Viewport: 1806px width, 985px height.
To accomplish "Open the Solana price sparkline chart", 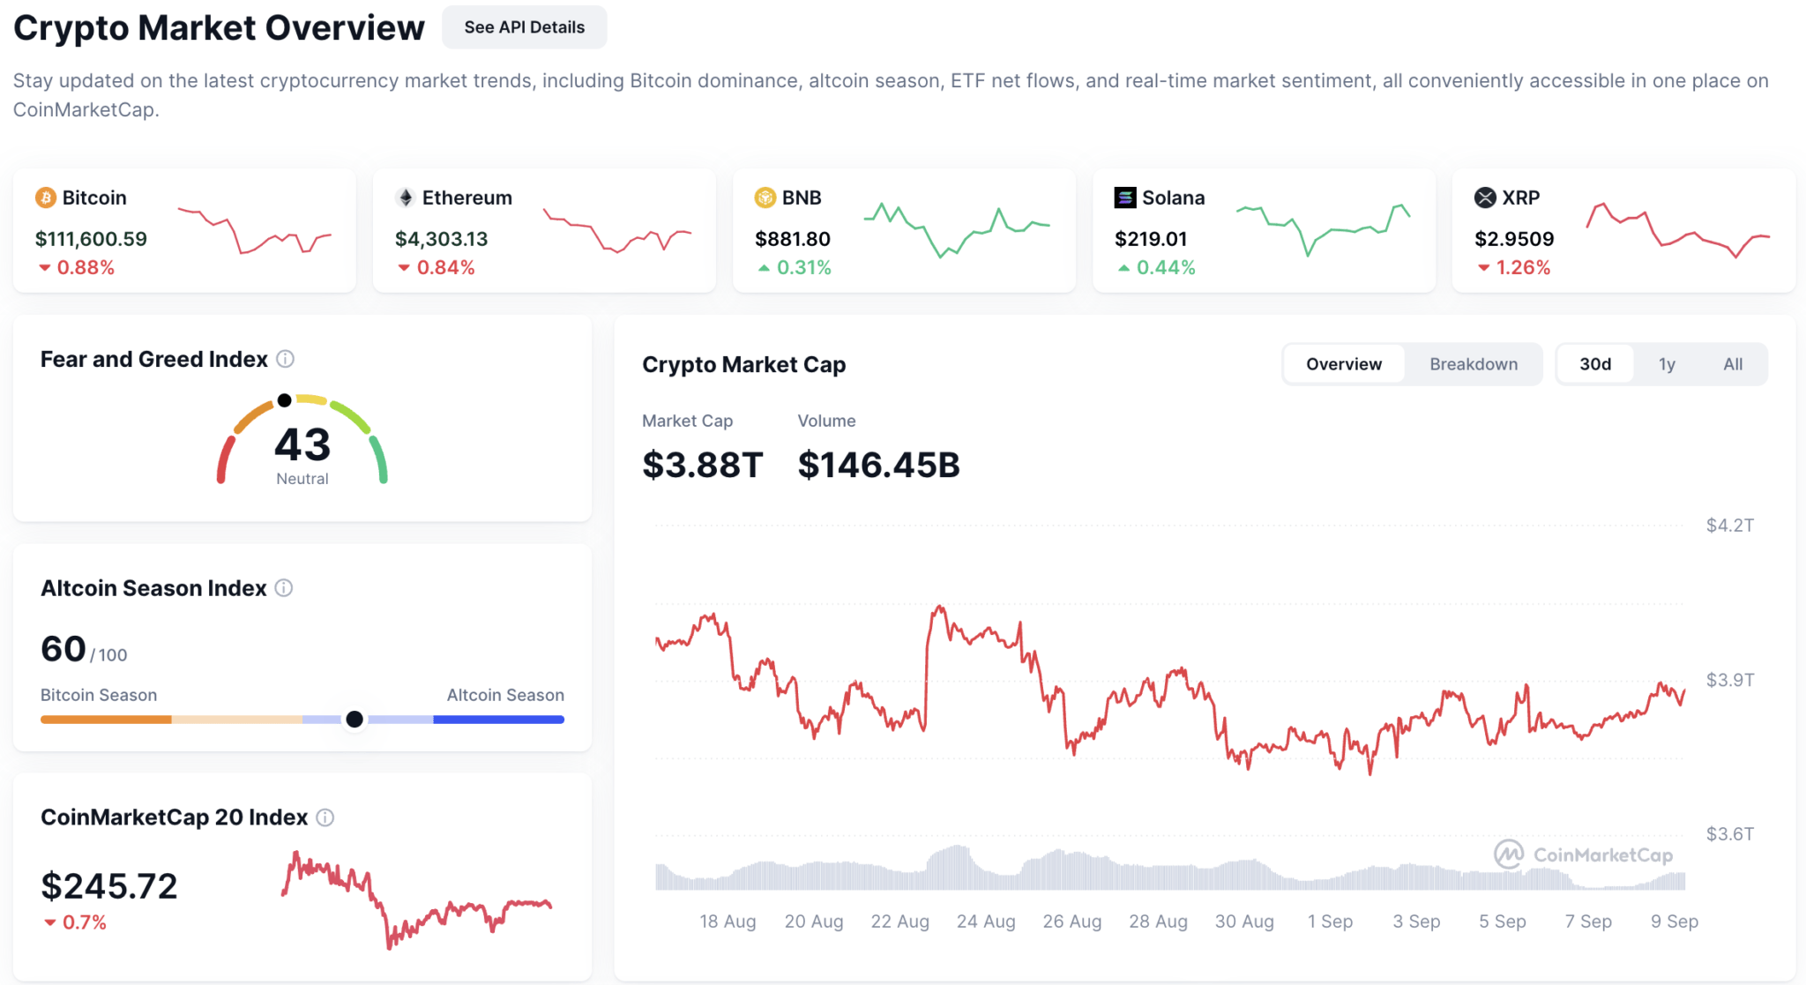I will [1322, 228].
